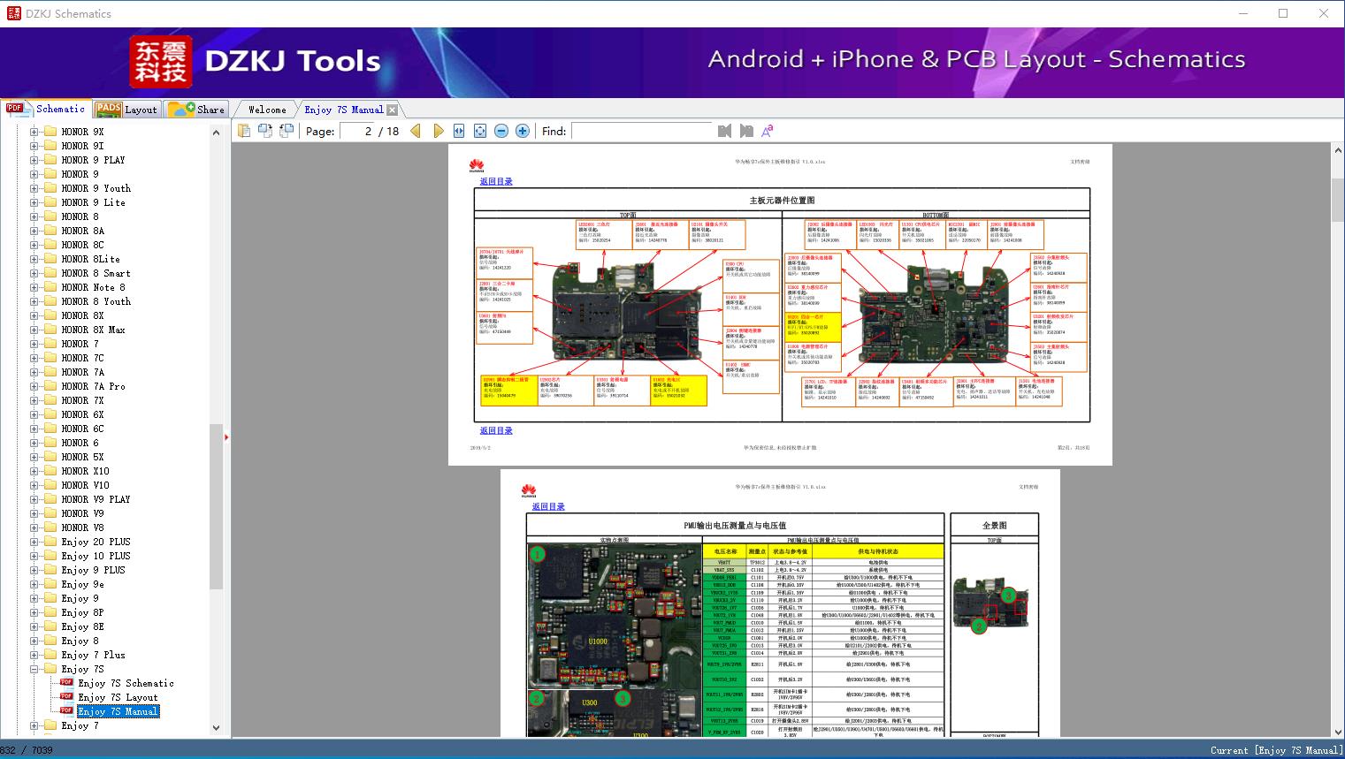1345x759 pixels.
Task: Go to the next page
Action: tap(439, 131)
